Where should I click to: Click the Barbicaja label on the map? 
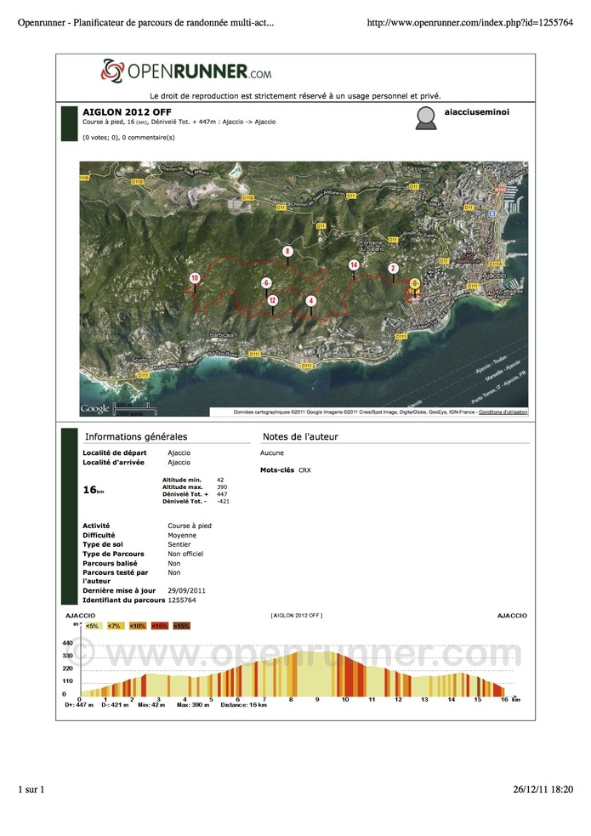pos(221,335)
